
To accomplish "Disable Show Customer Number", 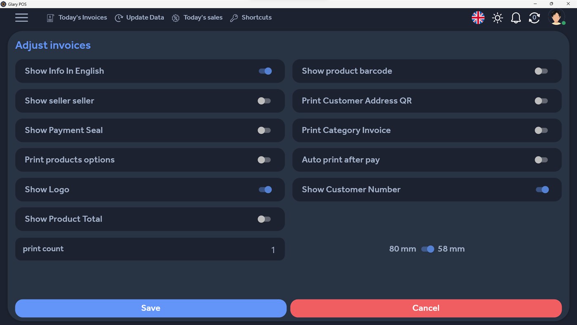I will pos(542,190).
